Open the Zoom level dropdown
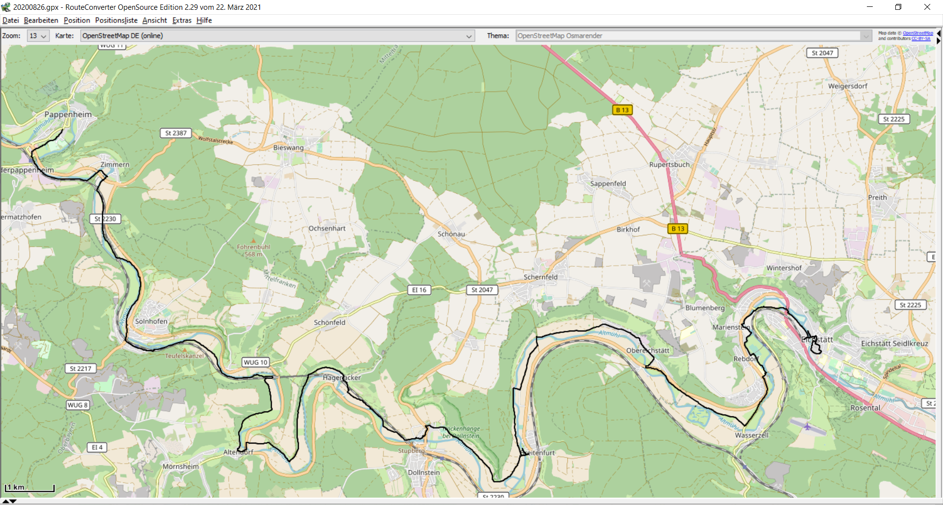This screenshot has width=943, height=505. click(x=38, y=36)
